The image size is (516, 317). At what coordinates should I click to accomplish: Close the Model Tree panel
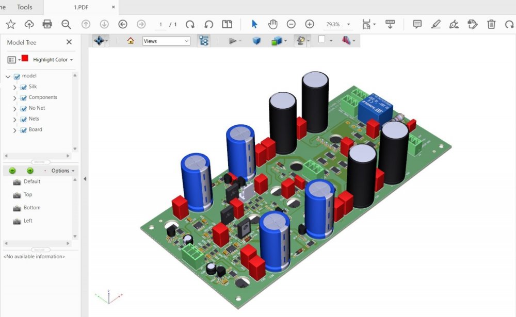pyautogui.click(x=69, y=42)
